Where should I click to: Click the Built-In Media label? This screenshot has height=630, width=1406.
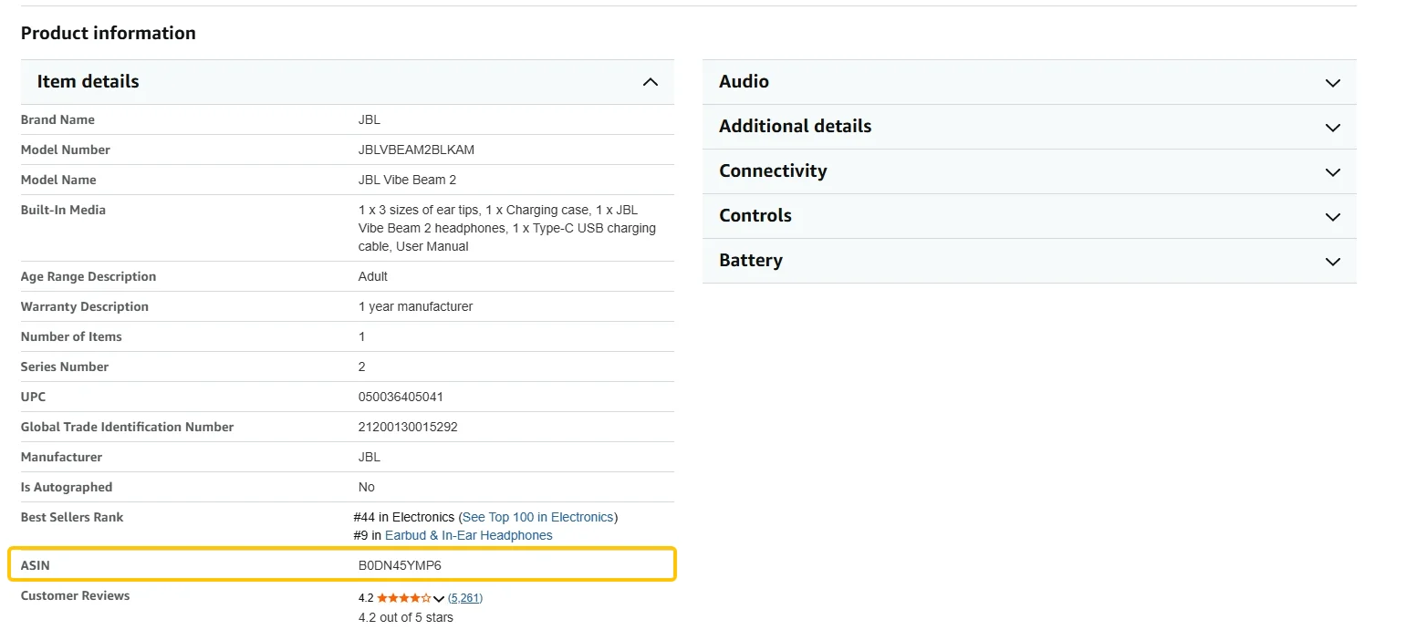tap(63, 210)
